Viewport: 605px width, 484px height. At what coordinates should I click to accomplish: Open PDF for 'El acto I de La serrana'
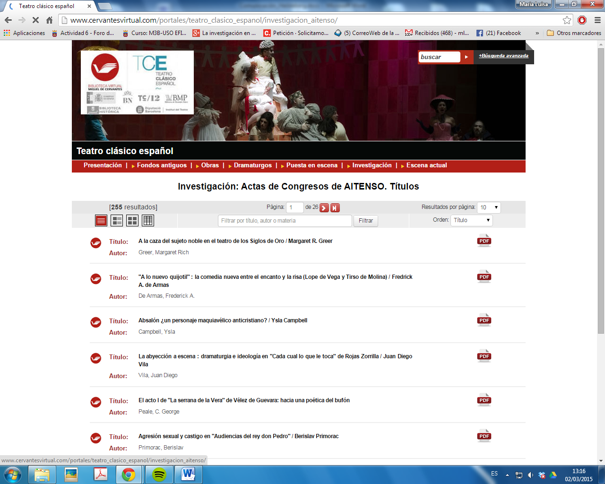tap(484, 400)
